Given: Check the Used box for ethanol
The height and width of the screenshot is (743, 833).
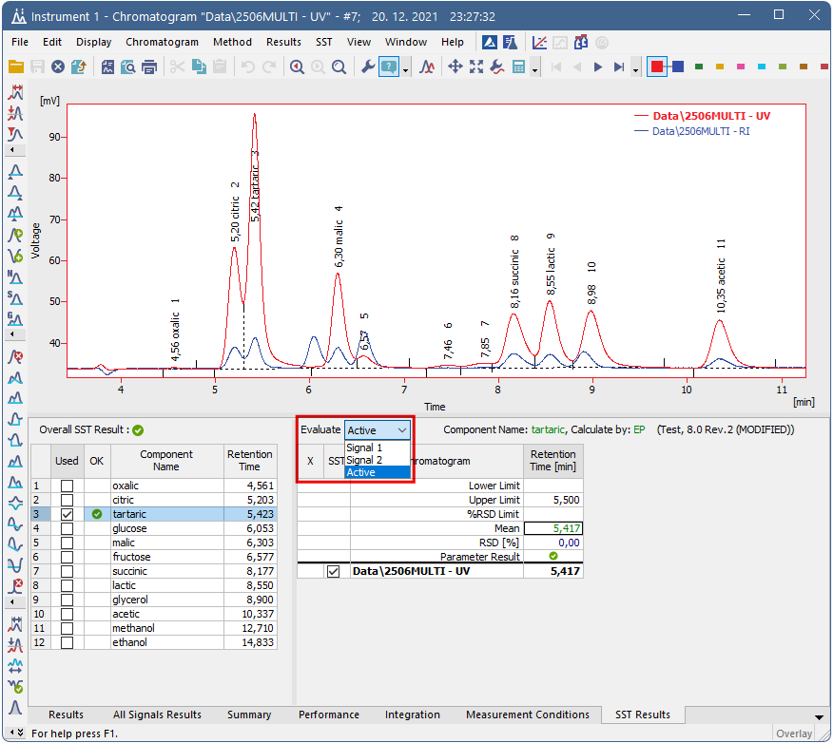Looking at the screenshot, I should click(x=67, y=642).
